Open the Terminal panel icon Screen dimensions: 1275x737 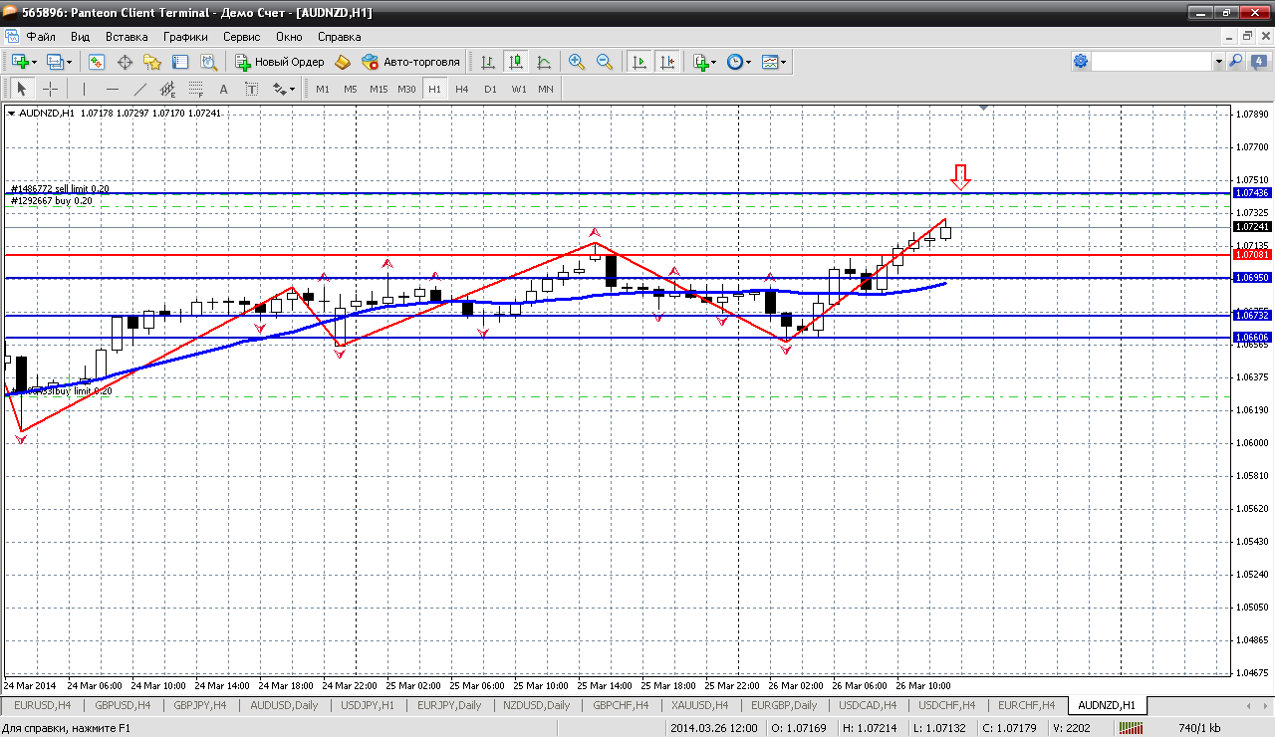point(180,62)
